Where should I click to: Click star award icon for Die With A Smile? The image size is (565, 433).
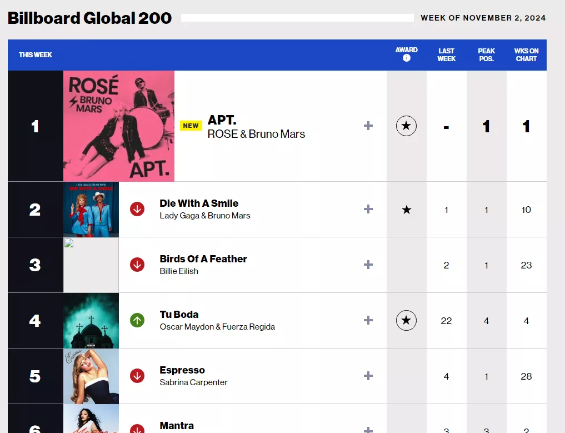click(x=407, y=210)
